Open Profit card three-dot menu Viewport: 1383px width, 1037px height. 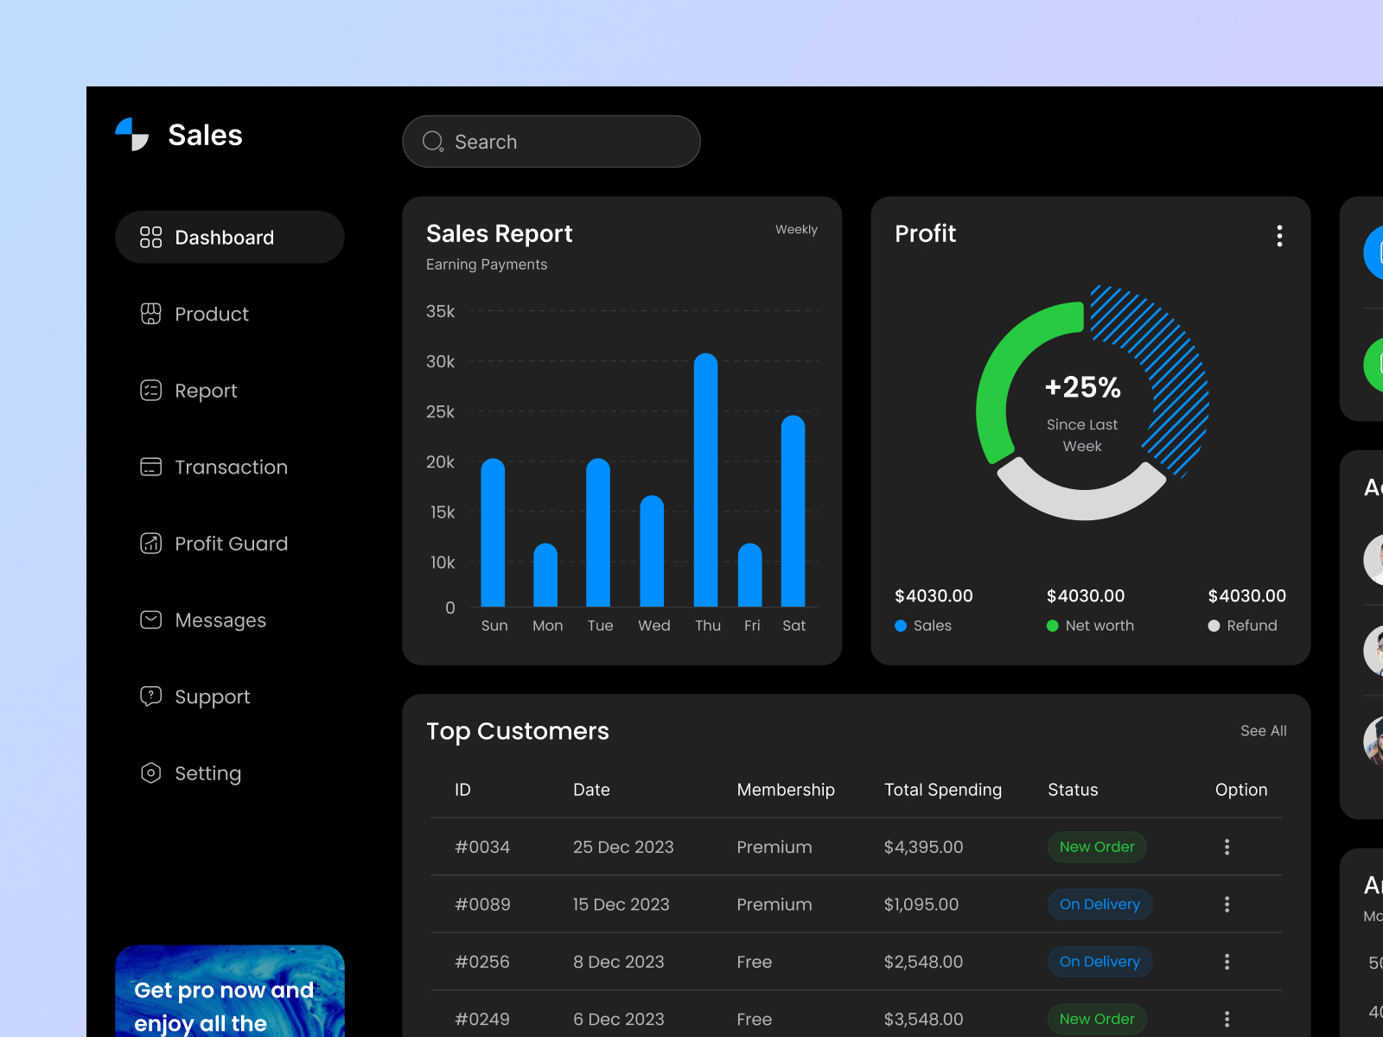(1279, 236)
